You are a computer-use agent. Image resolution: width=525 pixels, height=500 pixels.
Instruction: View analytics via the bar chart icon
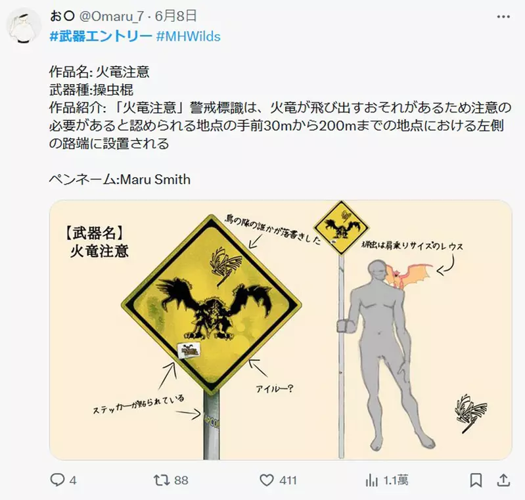click(x=372, y=480)
